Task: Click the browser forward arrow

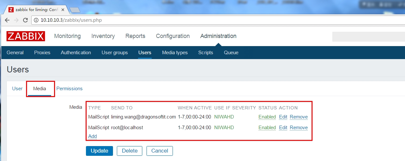Action: (16, 20)
